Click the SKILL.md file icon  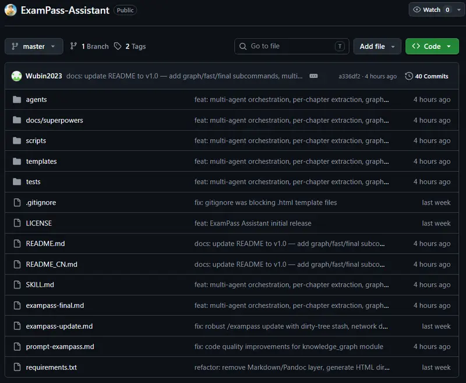(17, 284)
